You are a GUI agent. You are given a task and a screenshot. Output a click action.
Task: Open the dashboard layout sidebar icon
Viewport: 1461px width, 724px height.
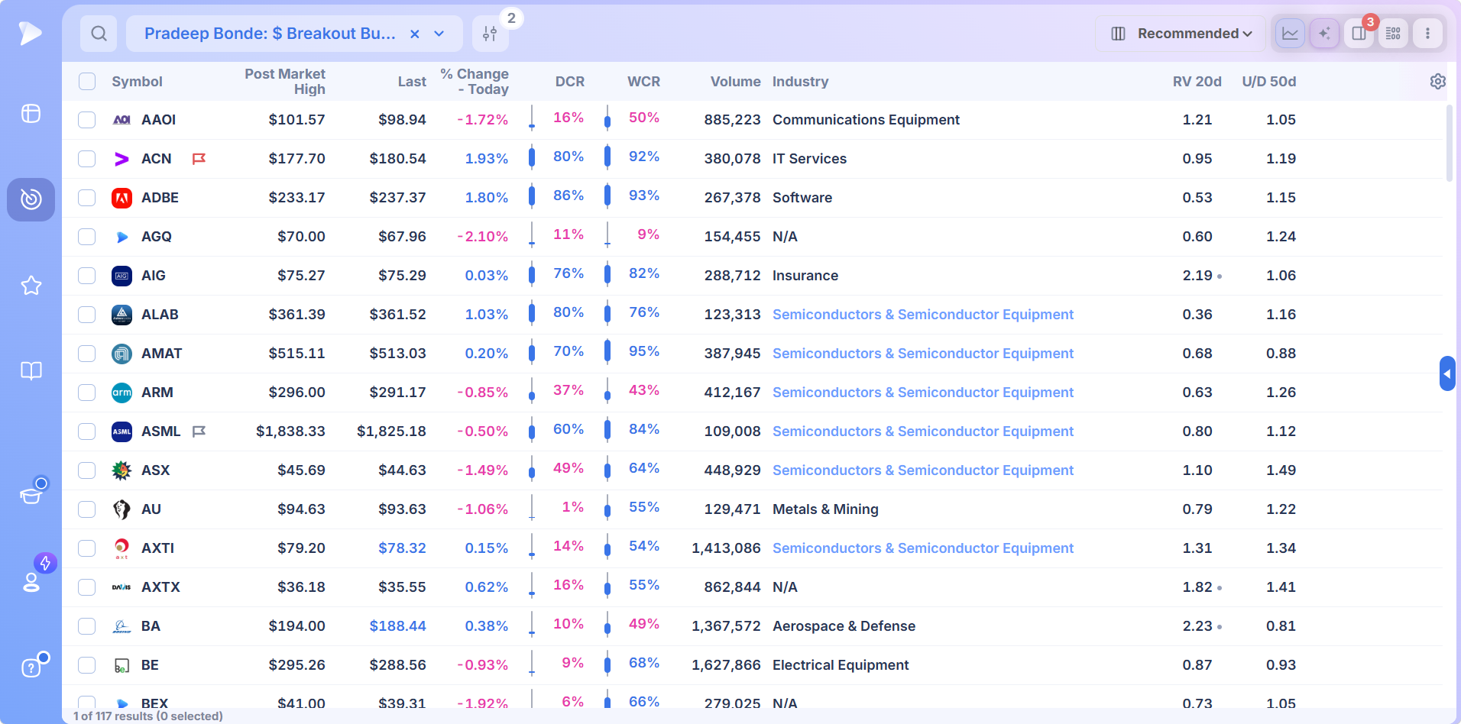(x=31, y=114)
